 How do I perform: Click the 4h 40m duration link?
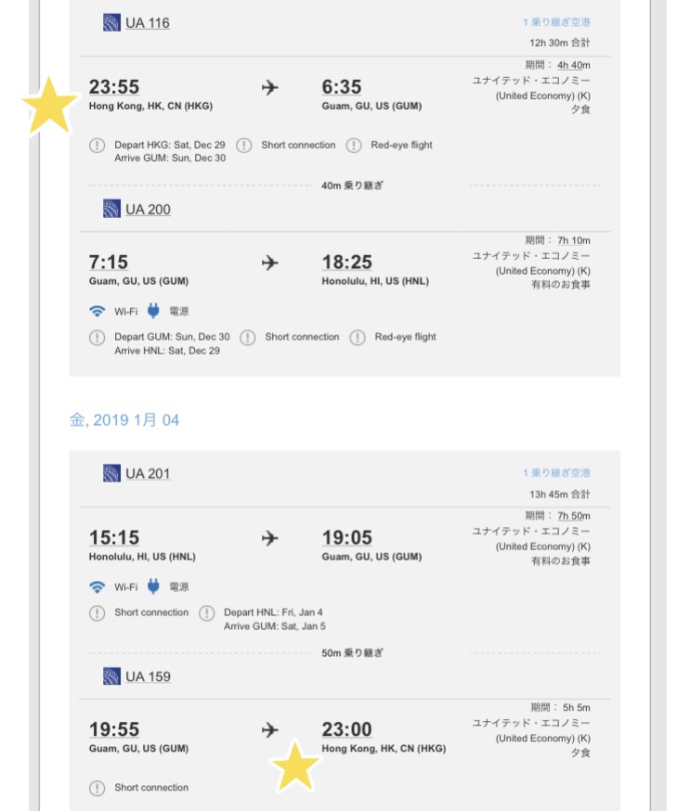click(x=573, y=65)
